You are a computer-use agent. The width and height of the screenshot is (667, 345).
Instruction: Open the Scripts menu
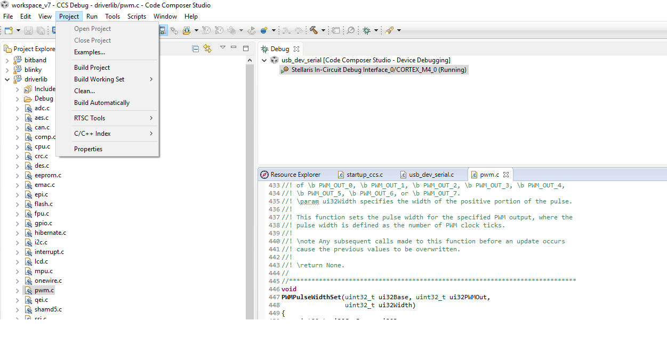[136, 17]
